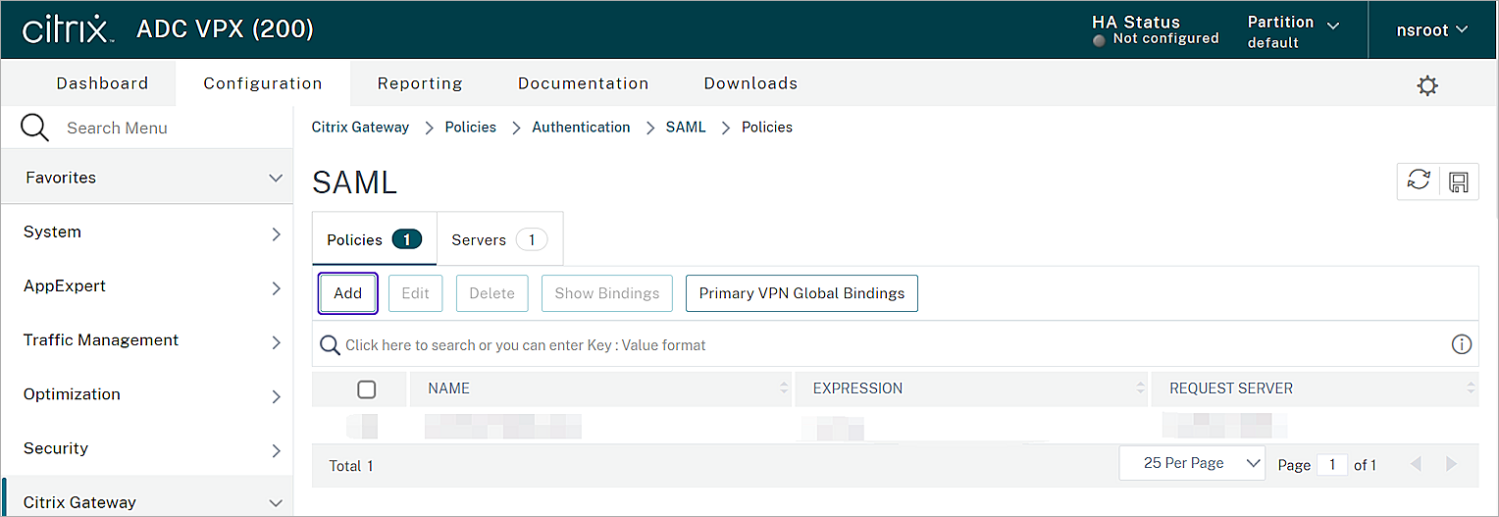Open the info icon at the filter bar
The width and height of the screenshot is (1499, 517).
[x=1462, y=344]
